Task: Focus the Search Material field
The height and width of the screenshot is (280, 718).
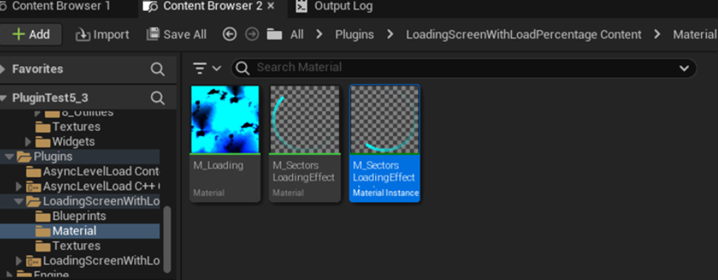Action: point(463,68)
